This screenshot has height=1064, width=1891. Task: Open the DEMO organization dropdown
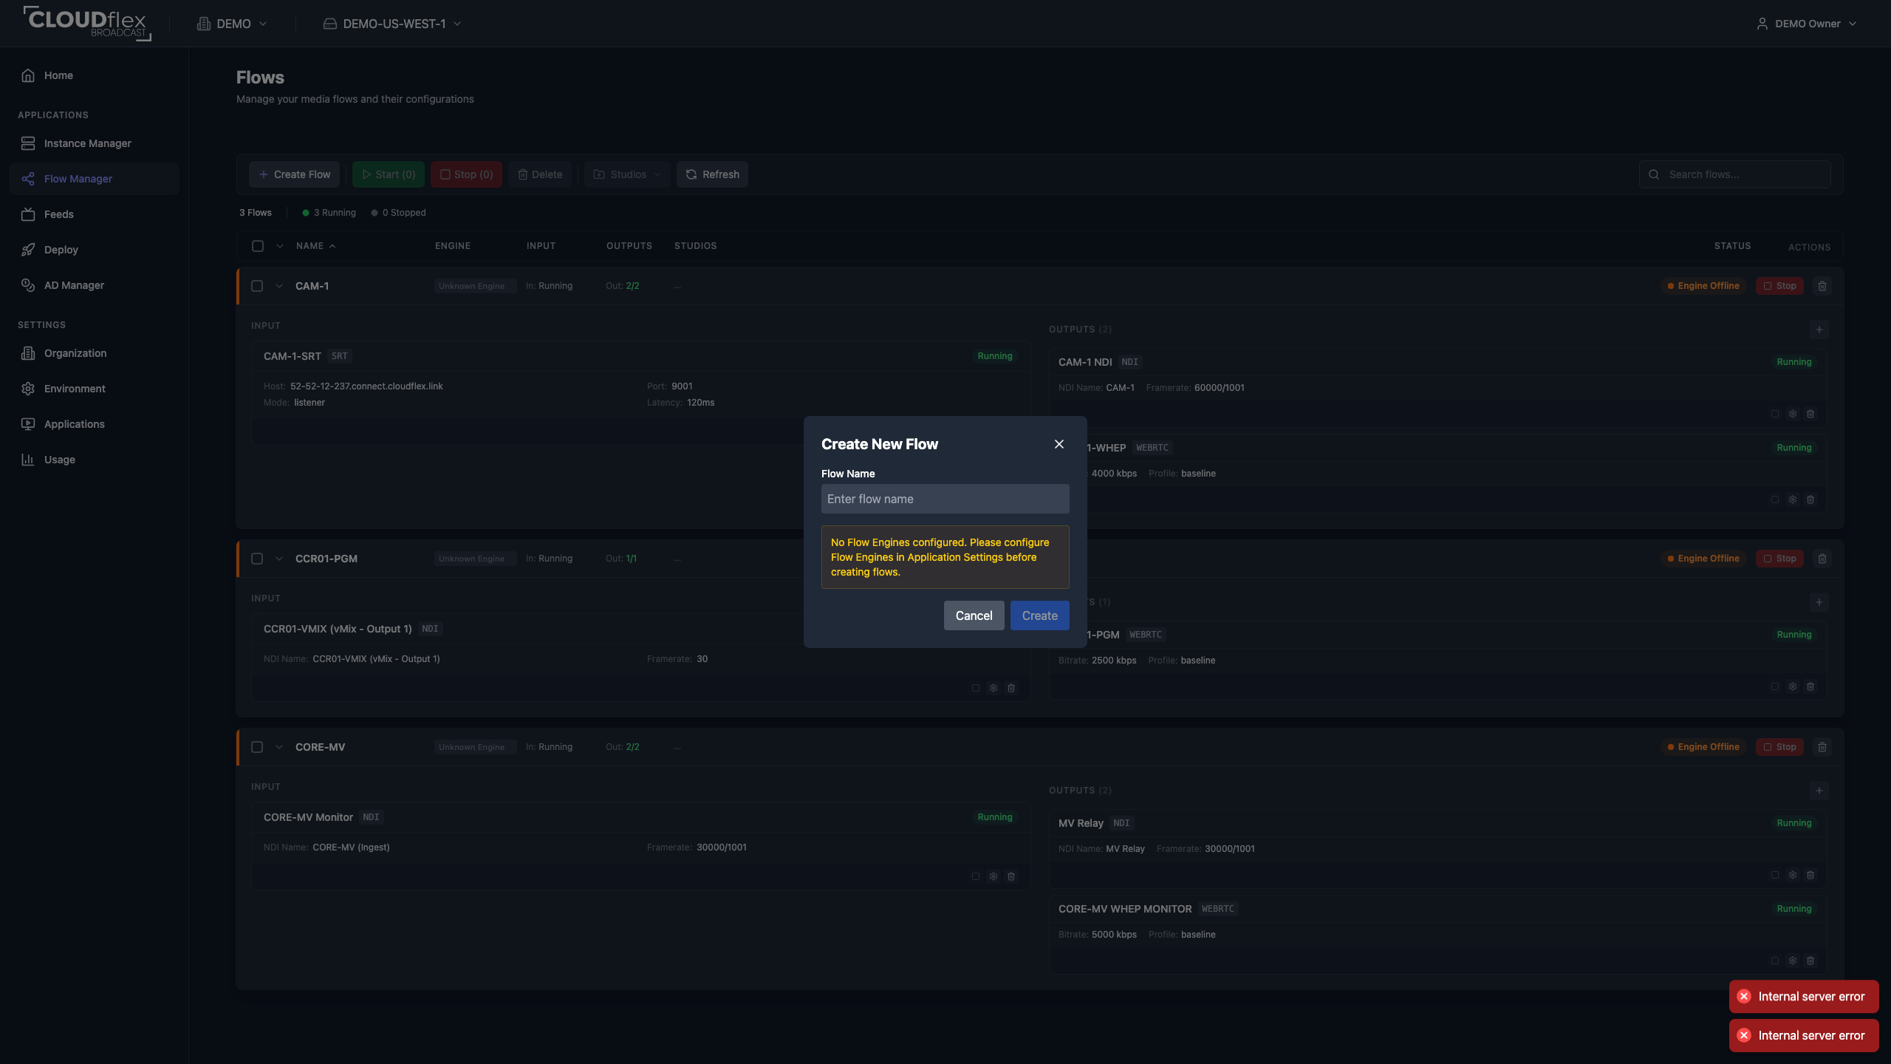[232, 24]
